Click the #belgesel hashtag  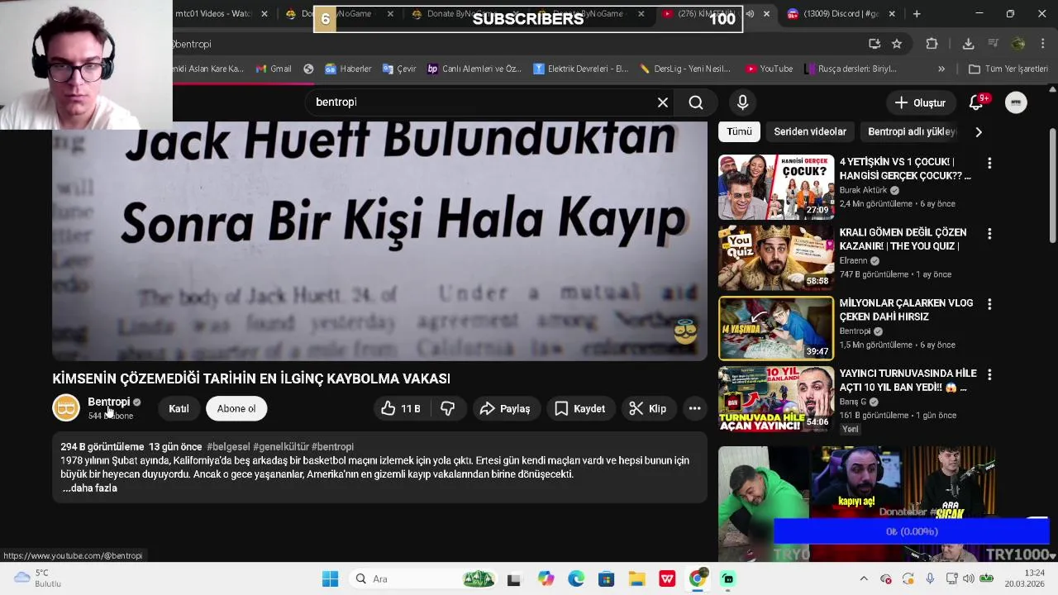tap(228, 447)
